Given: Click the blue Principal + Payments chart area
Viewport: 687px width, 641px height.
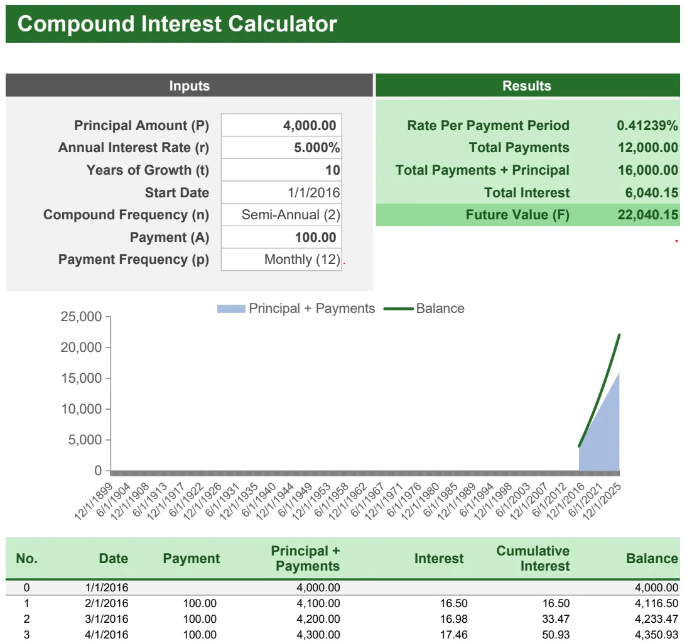Looking at the screenshot, I should pos(607,439).
